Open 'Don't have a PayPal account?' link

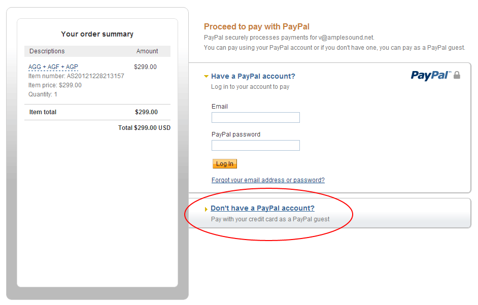point(262,208)
